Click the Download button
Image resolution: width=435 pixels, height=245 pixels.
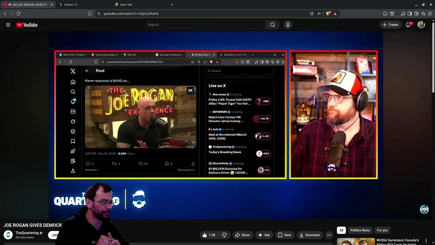pos(309,235)
